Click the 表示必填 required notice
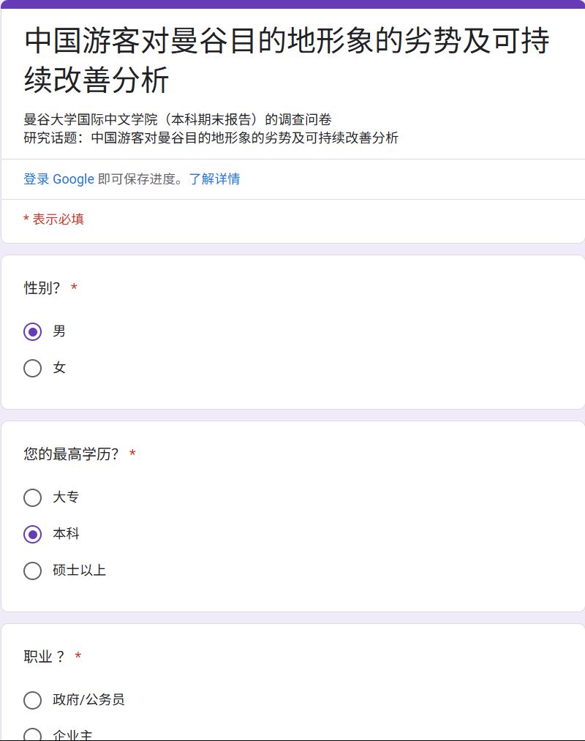Screen dimensions: 585x741 click(x=53, y=219)
